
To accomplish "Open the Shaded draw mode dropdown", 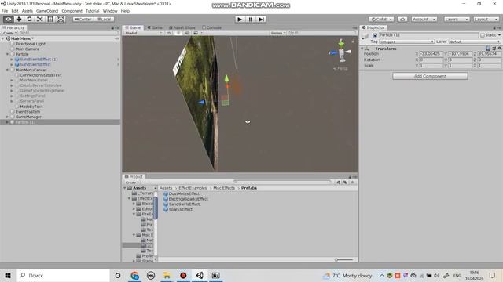I will coord(143,33).
